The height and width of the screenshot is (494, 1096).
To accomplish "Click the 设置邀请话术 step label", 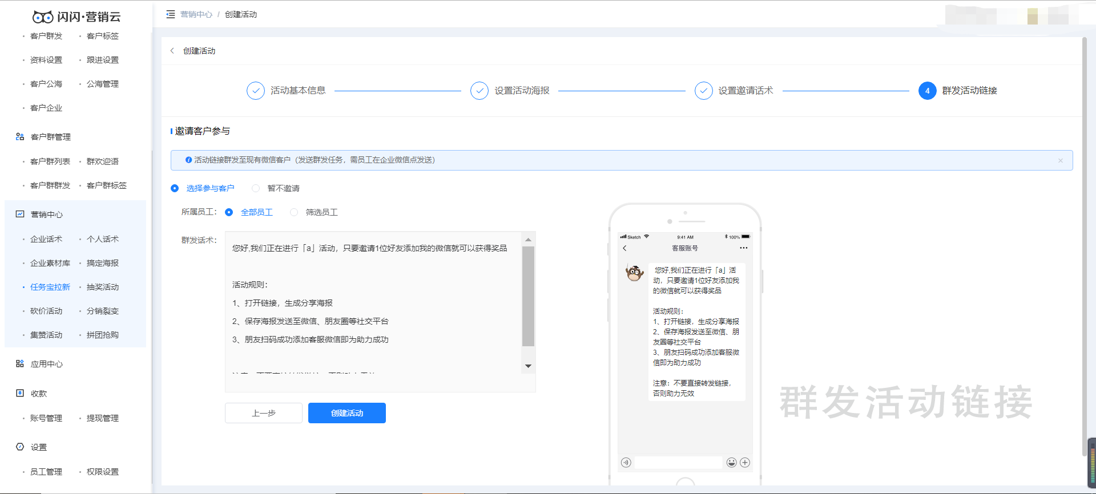I will [746, 91].
